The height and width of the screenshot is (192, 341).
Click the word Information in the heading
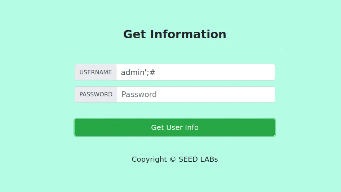coord(188,34)
